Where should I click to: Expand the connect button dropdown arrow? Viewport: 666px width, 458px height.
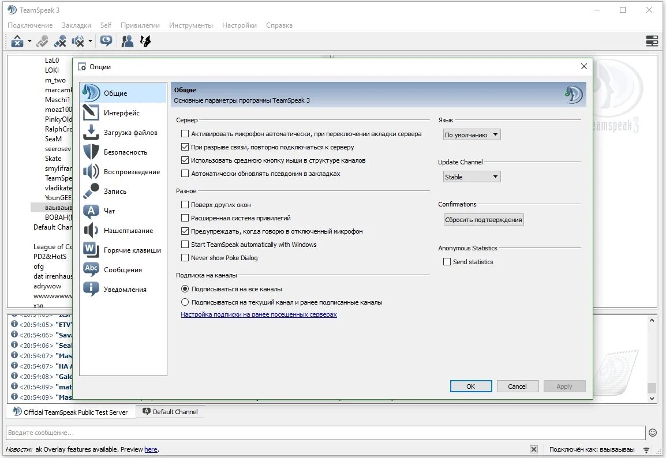coord(29,41)
